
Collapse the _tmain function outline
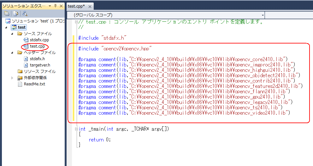[76, 129]
